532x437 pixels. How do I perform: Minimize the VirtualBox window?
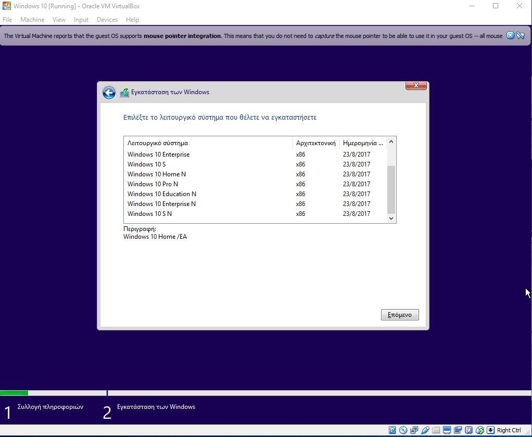click(x=472, y=6)
